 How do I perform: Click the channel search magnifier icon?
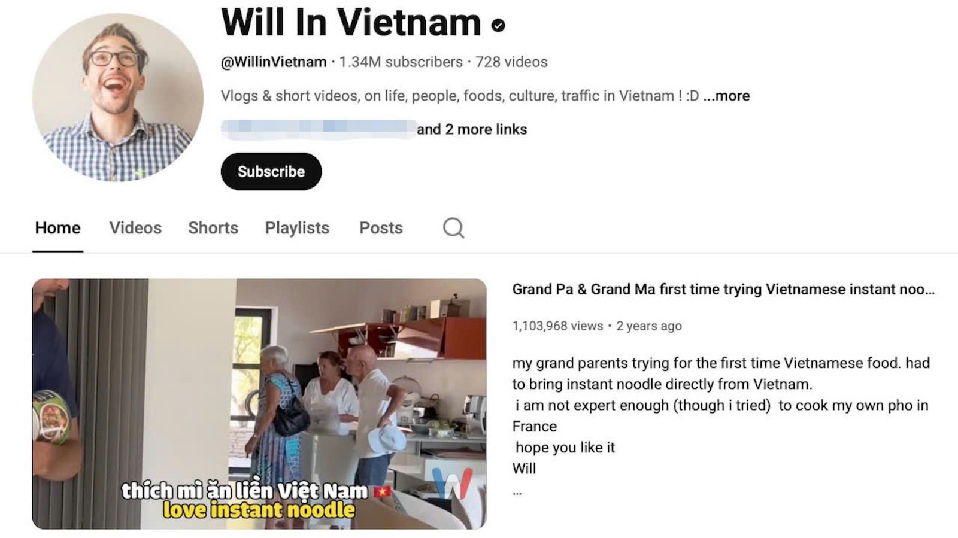[x=453, y=228]
